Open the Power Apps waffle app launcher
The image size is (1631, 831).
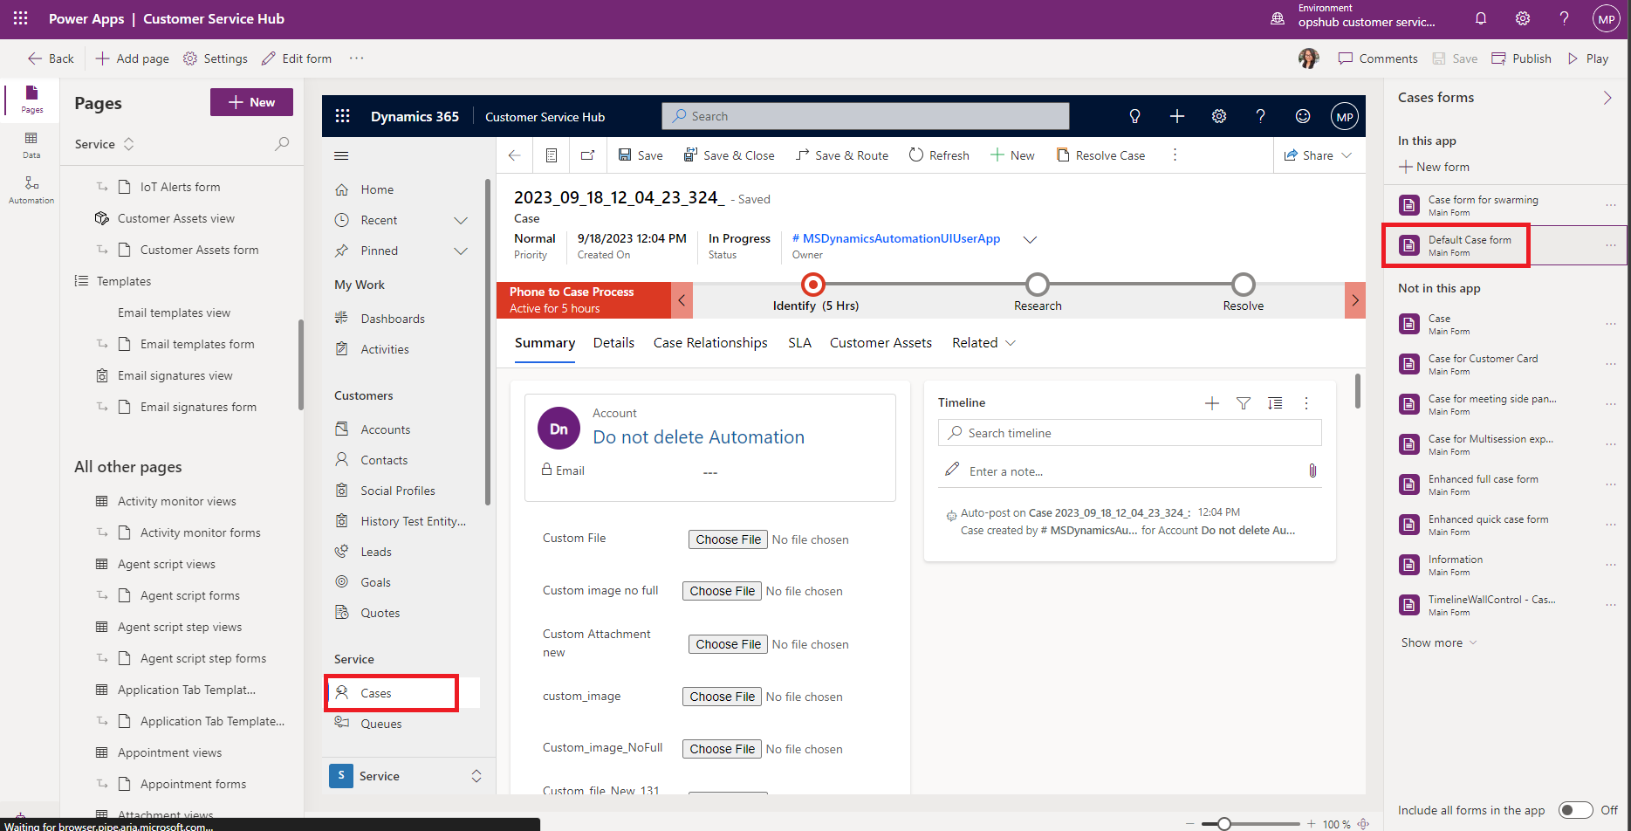(x=20, y=18)
